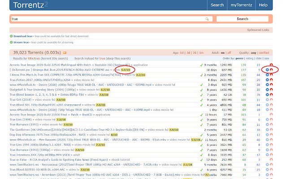Click the Search button next to the query field
Screen dimensions: 287x179
click(242, 19)
